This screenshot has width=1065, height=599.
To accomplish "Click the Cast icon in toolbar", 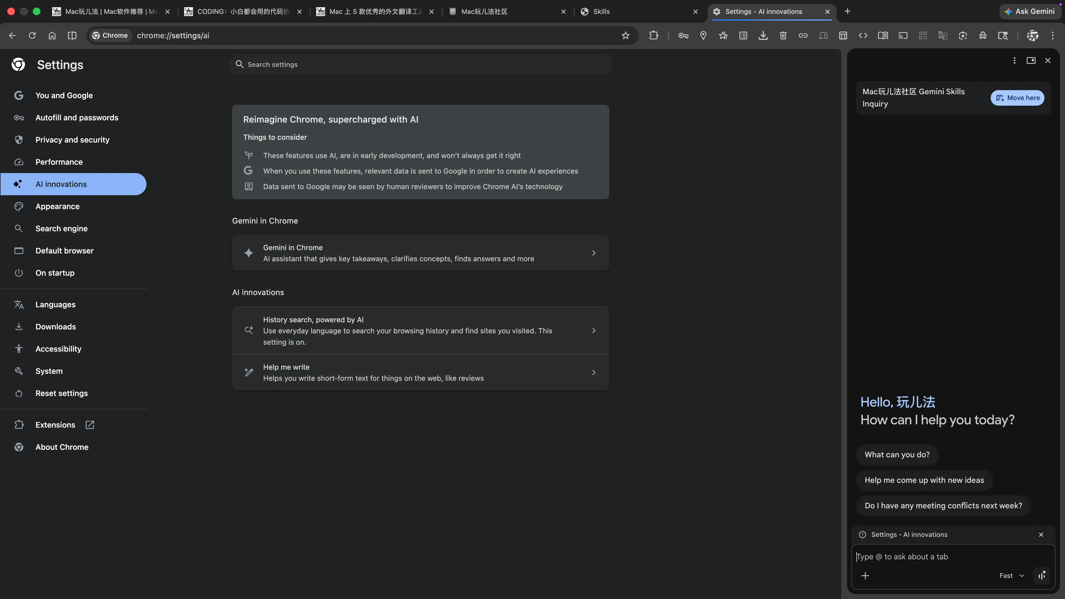I will [903, 35].
